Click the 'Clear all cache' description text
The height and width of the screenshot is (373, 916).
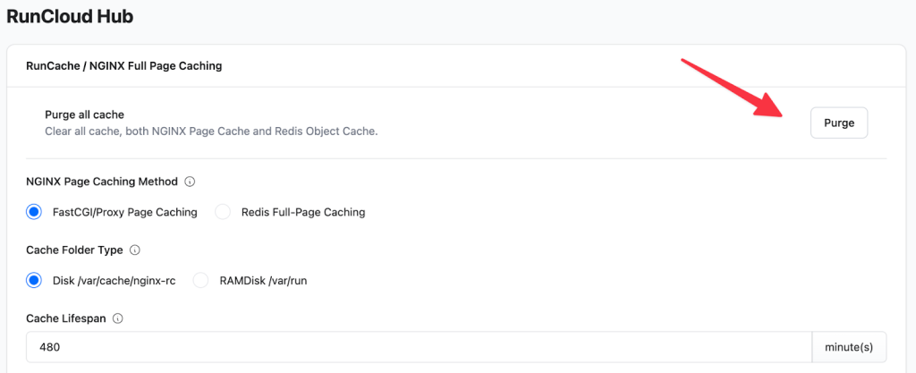(x=211, y=131)
